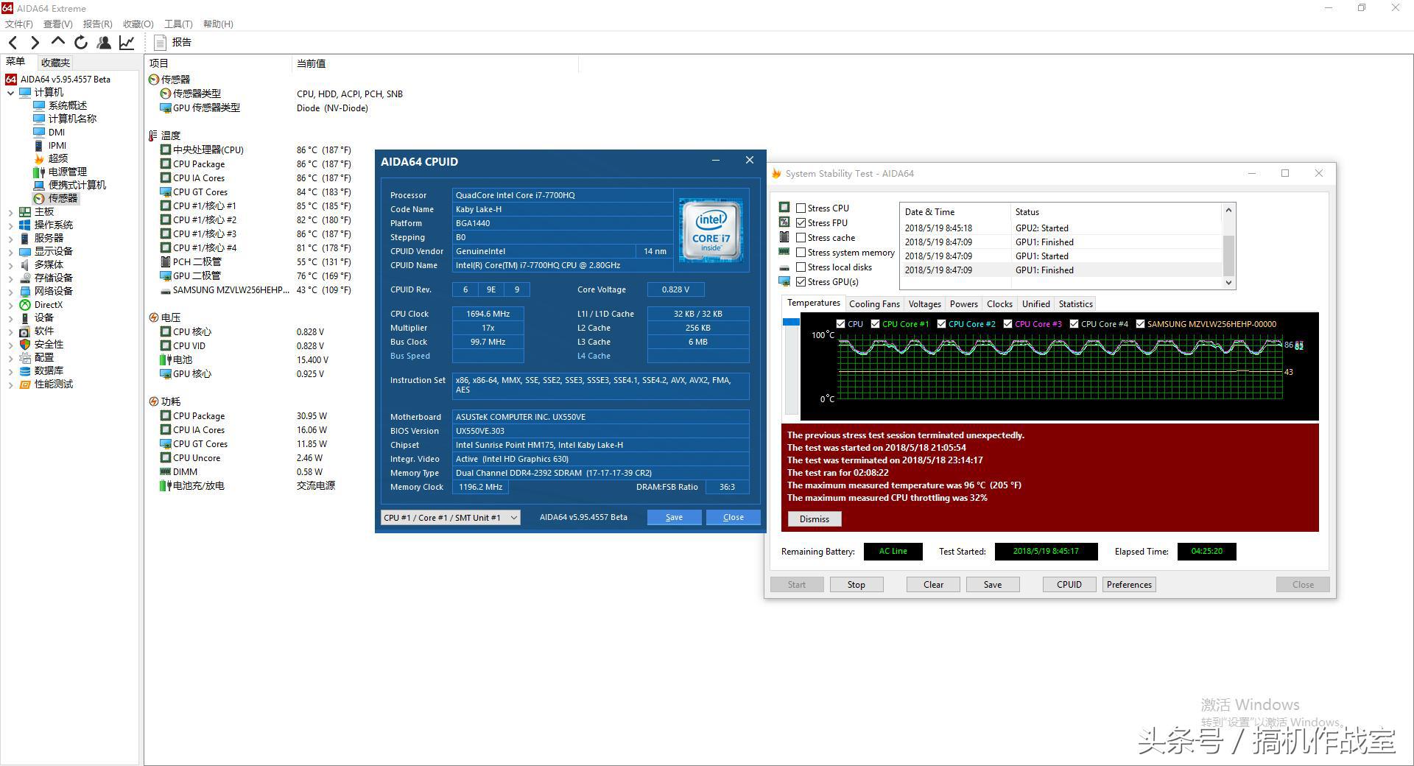Click the refresh icon in toolbar
The width and height of the screenshot is (1414, 766).
[x=81, y=43]
